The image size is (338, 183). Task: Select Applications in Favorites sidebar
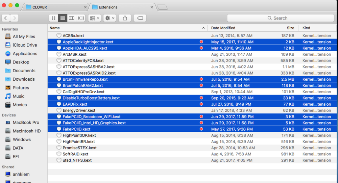[25, 53]
